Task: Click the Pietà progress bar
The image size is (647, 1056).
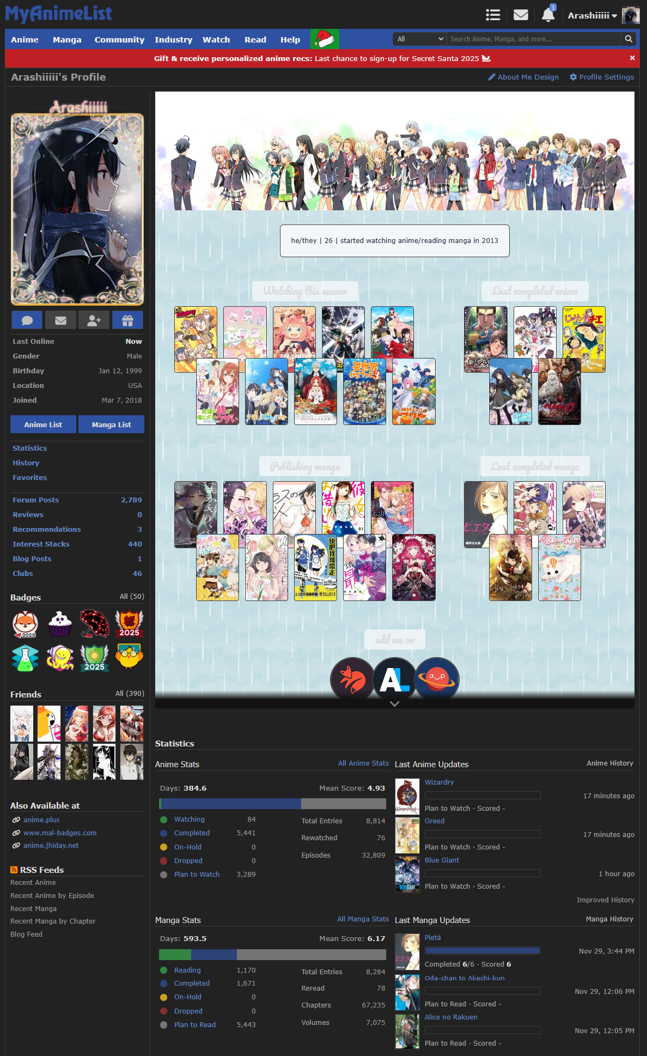Action: point(483,950)
